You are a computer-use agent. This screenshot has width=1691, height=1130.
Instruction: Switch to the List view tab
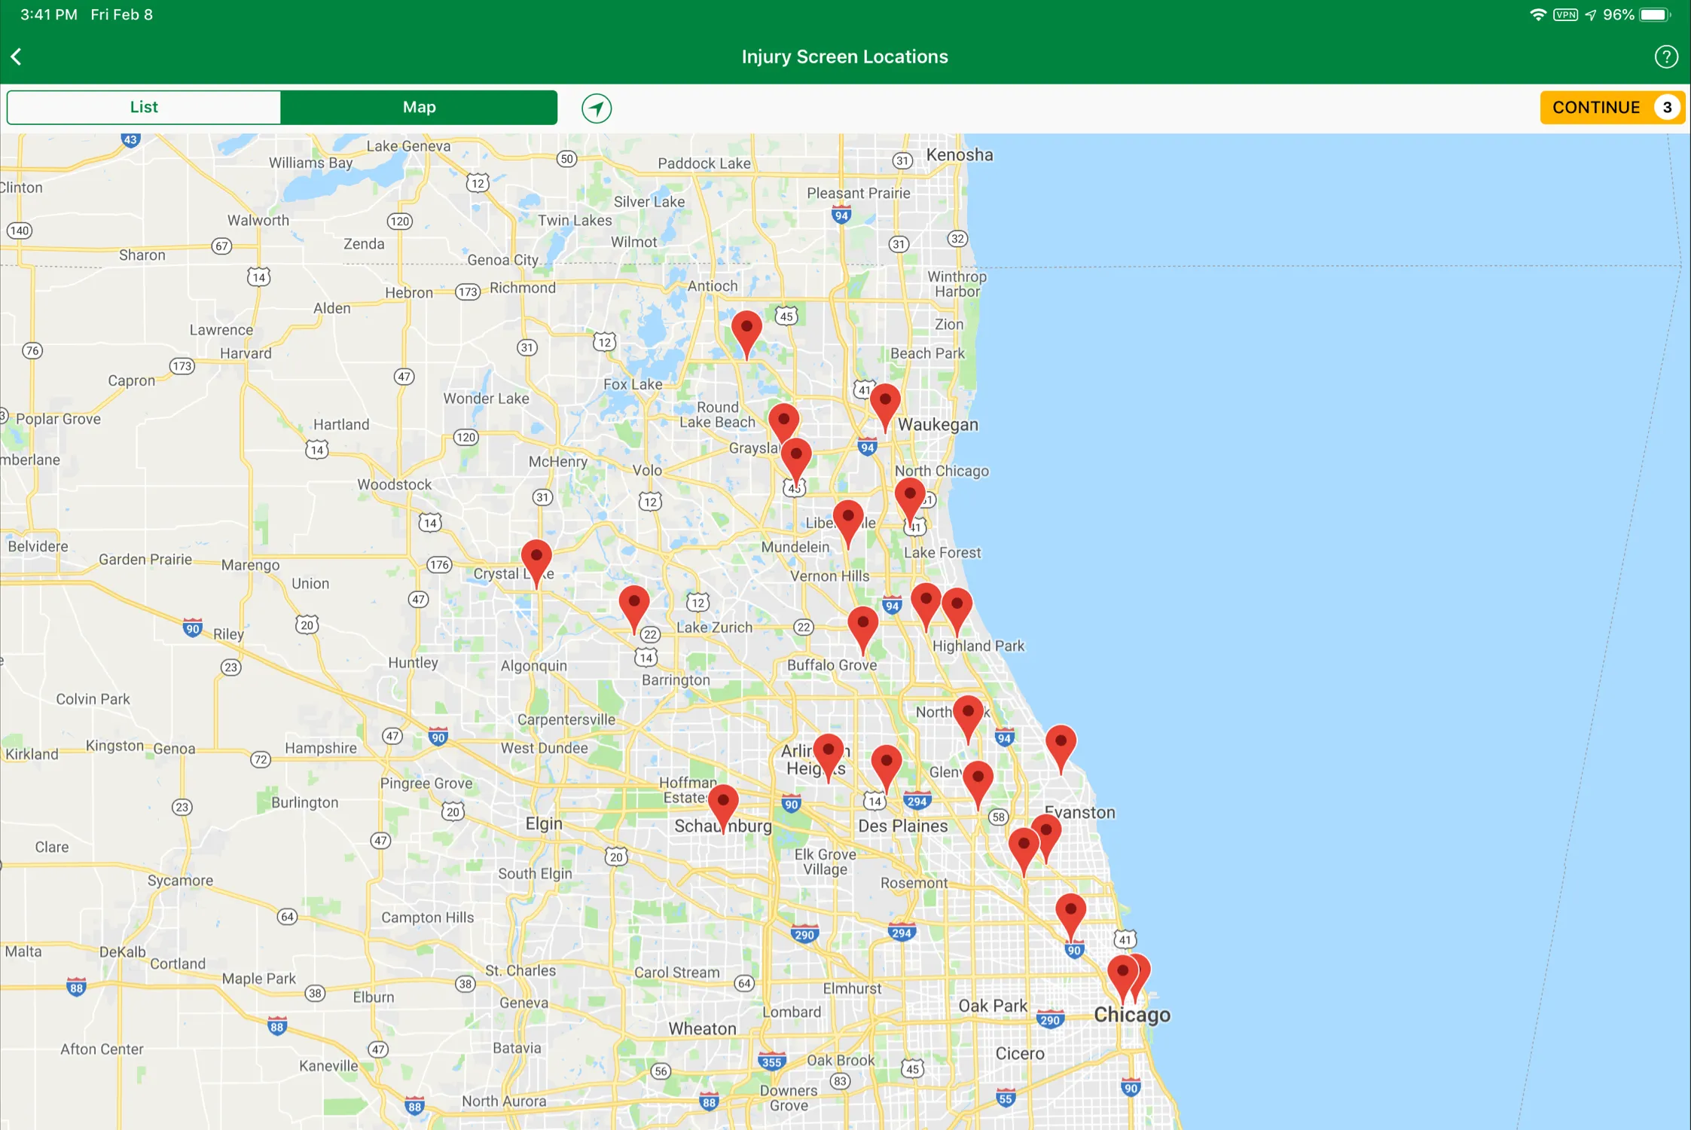click(142, 107)
